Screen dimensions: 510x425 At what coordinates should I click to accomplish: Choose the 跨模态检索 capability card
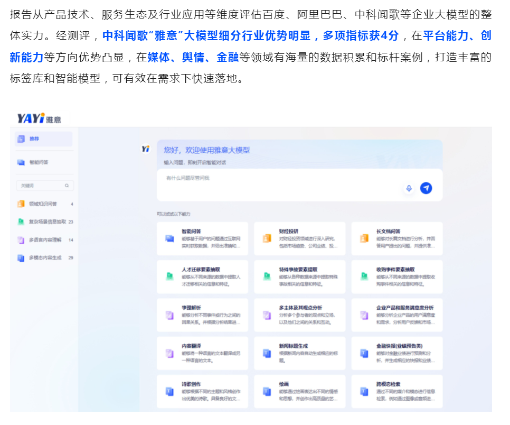pyautogui.click(x=397, y=391)
